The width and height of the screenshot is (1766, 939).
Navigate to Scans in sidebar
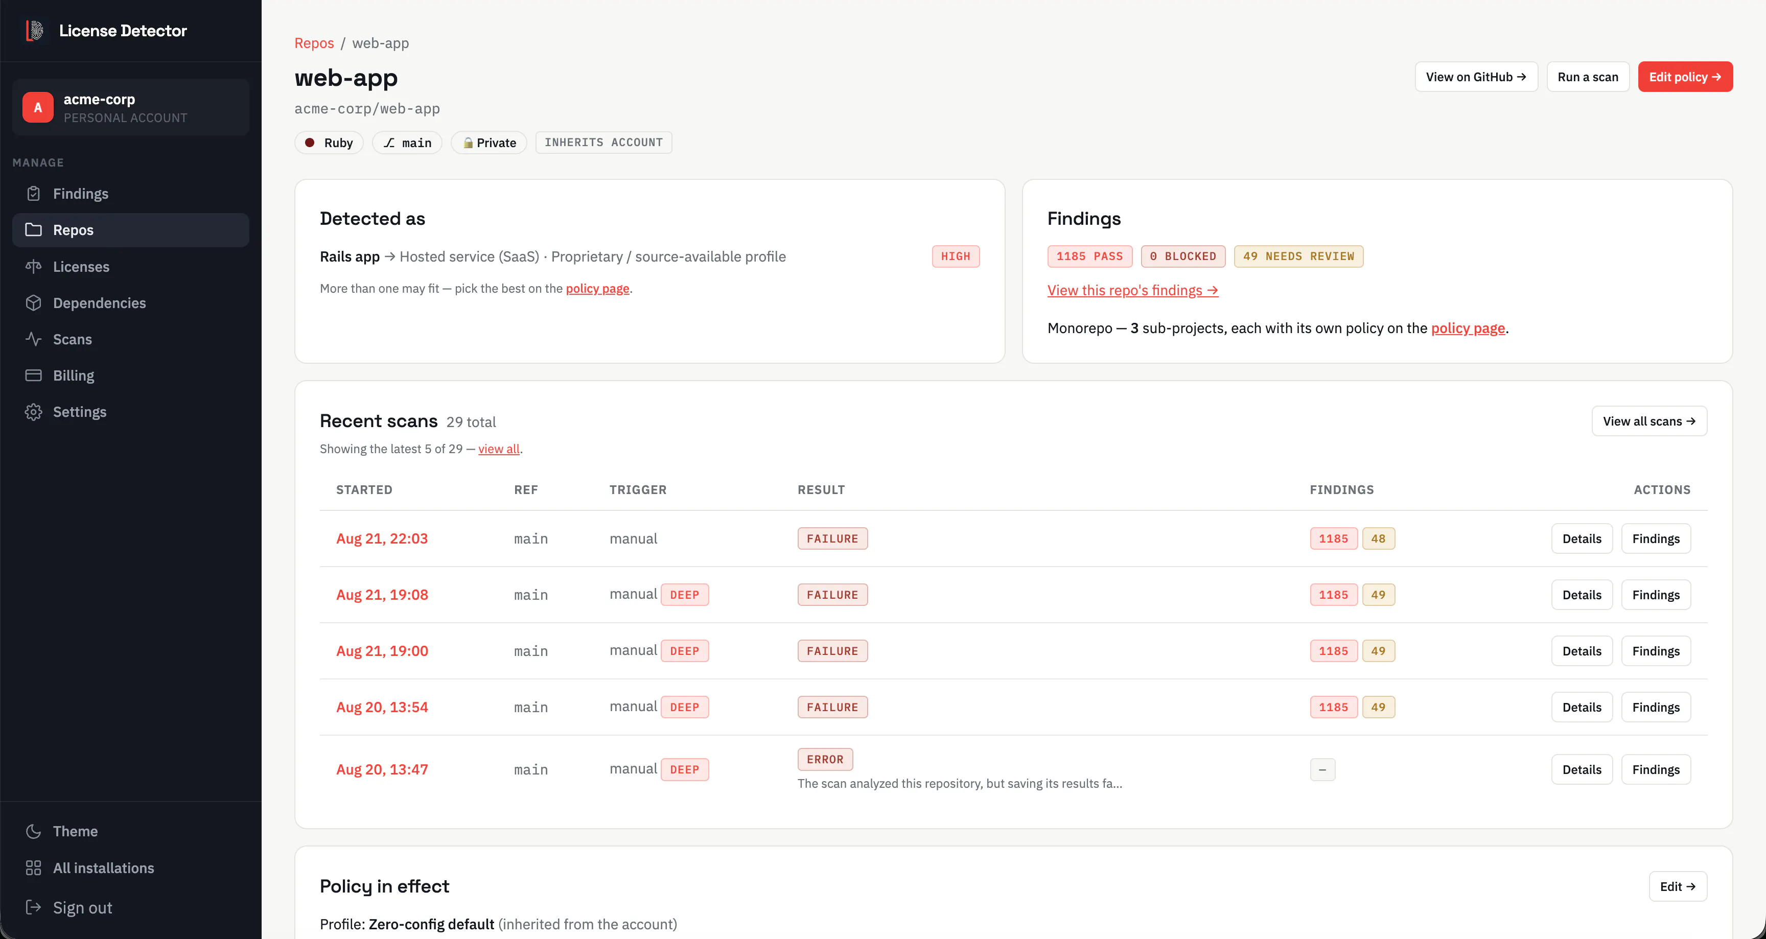pyautogui.click(x=130, y=339)
